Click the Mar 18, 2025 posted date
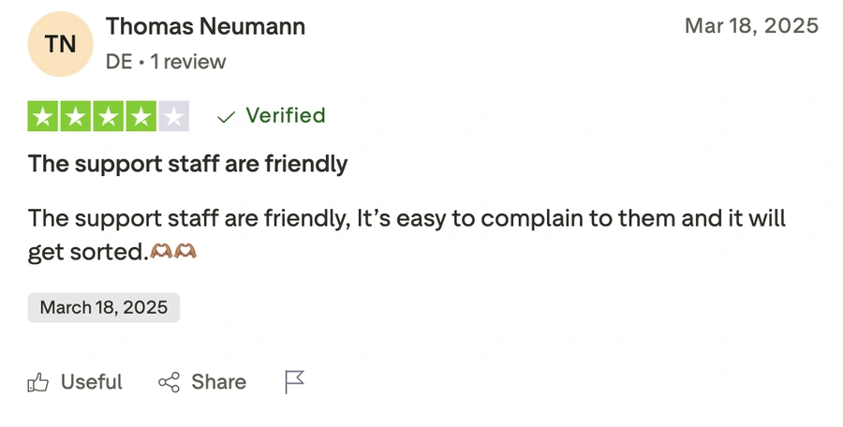Viewport: 843px width, 427px height. 751,26
